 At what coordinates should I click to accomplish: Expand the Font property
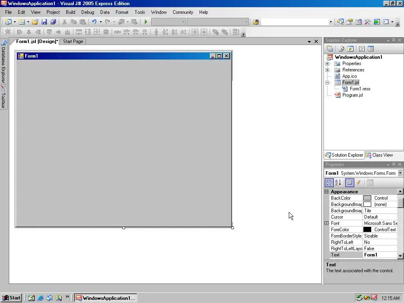tap(326, 223)
